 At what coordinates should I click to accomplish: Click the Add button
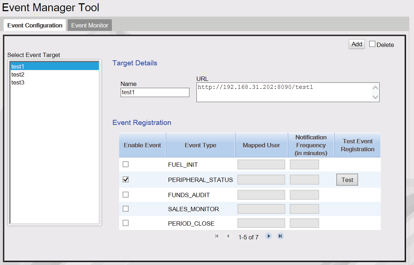357,44
